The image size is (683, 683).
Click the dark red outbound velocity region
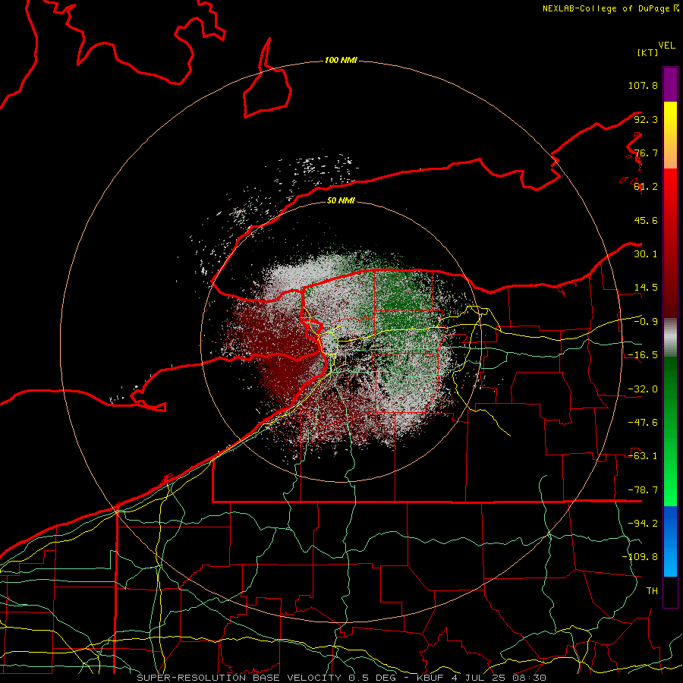click(x=279, y=348)
